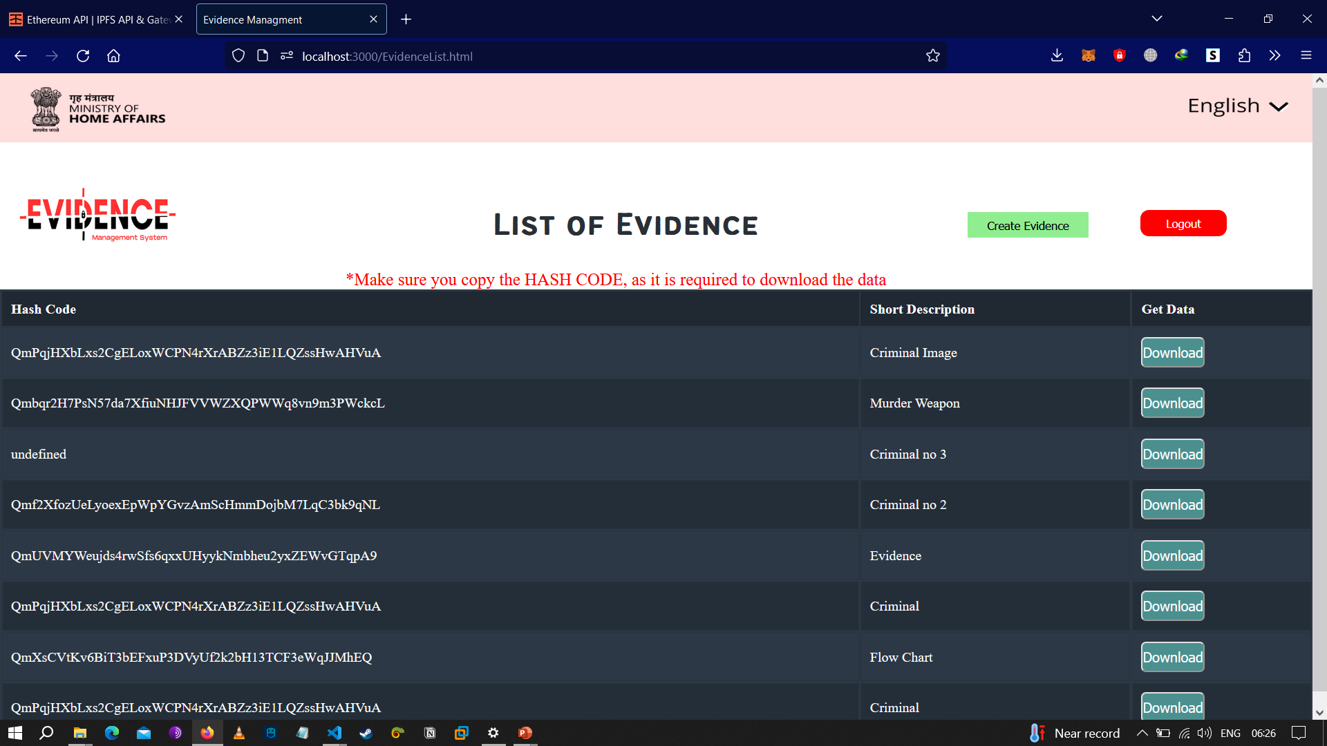The height and width of the screenshot is (746, 1327).
Task: Open the MetaMask extension
Action: 1088,55
